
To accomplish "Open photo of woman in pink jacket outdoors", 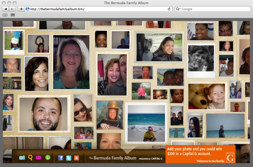I will [x=141, y=91].
